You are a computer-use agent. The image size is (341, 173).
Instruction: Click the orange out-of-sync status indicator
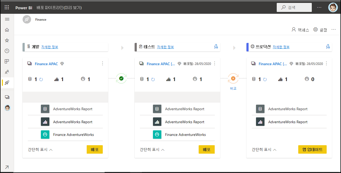coord(233,78)
